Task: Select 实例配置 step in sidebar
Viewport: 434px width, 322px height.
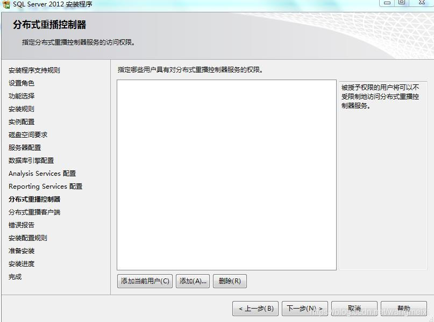Action: click(22, 121)
